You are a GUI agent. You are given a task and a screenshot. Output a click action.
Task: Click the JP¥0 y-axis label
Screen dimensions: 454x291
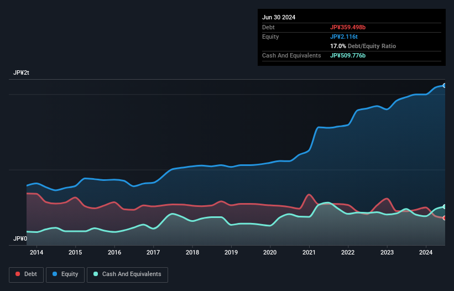coord(20,238)
